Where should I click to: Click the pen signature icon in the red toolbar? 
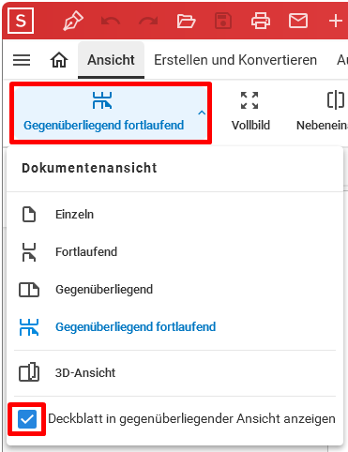click(73, 21)
